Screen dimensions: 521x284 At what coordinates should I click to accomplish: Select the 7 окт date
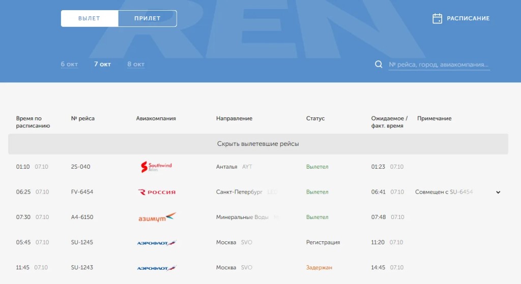(102, 64)
